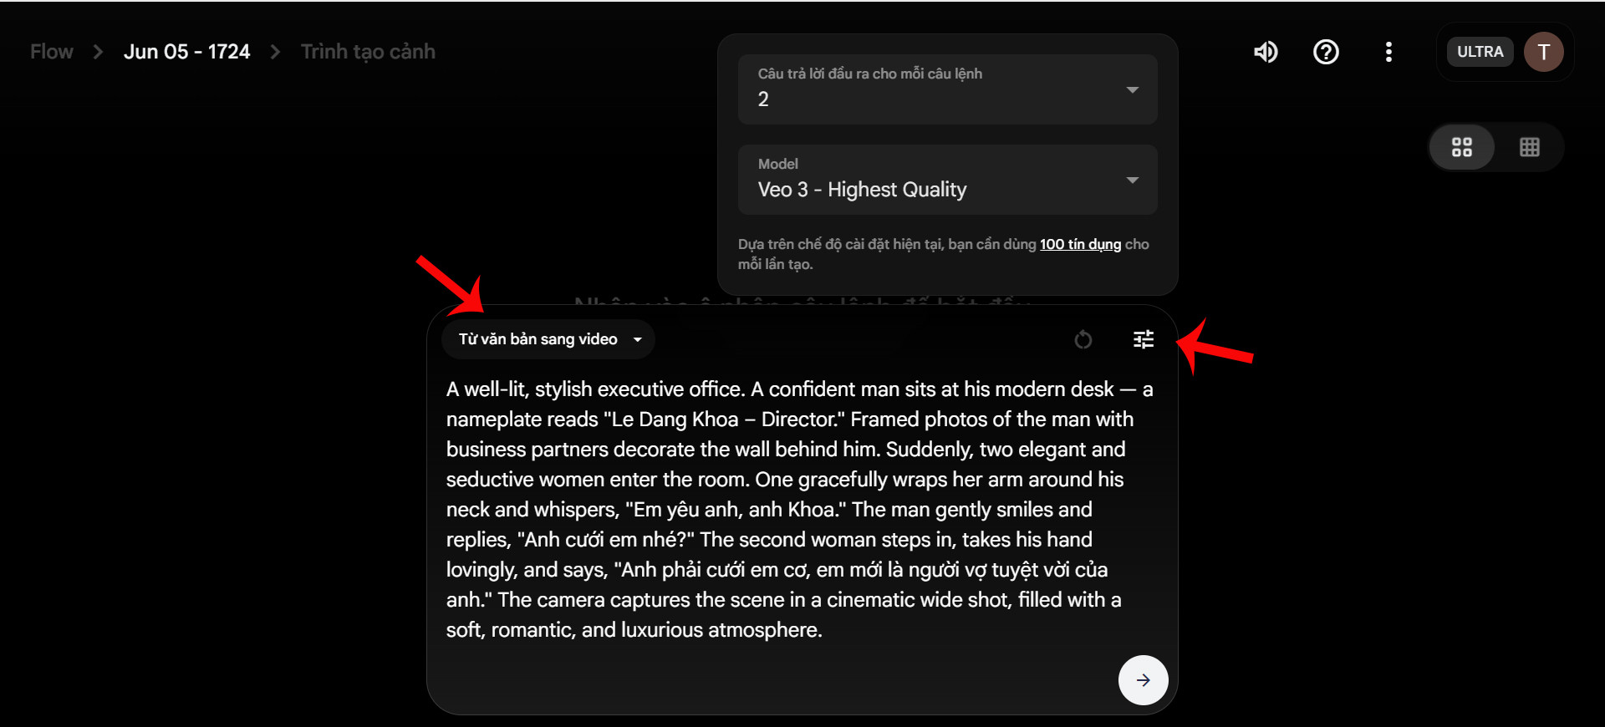Viewport: 1605px width, 727px height.
Task: Submit the prompt with the arrow button
Action: [x=1143, y=680]
